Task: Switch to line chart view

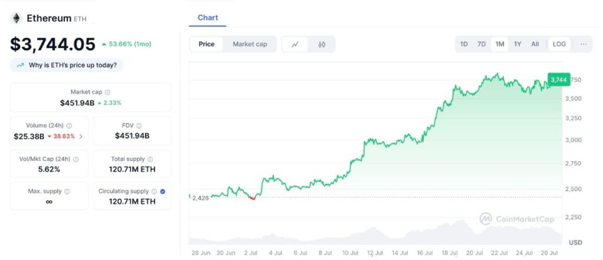Action: pos(295,44)
